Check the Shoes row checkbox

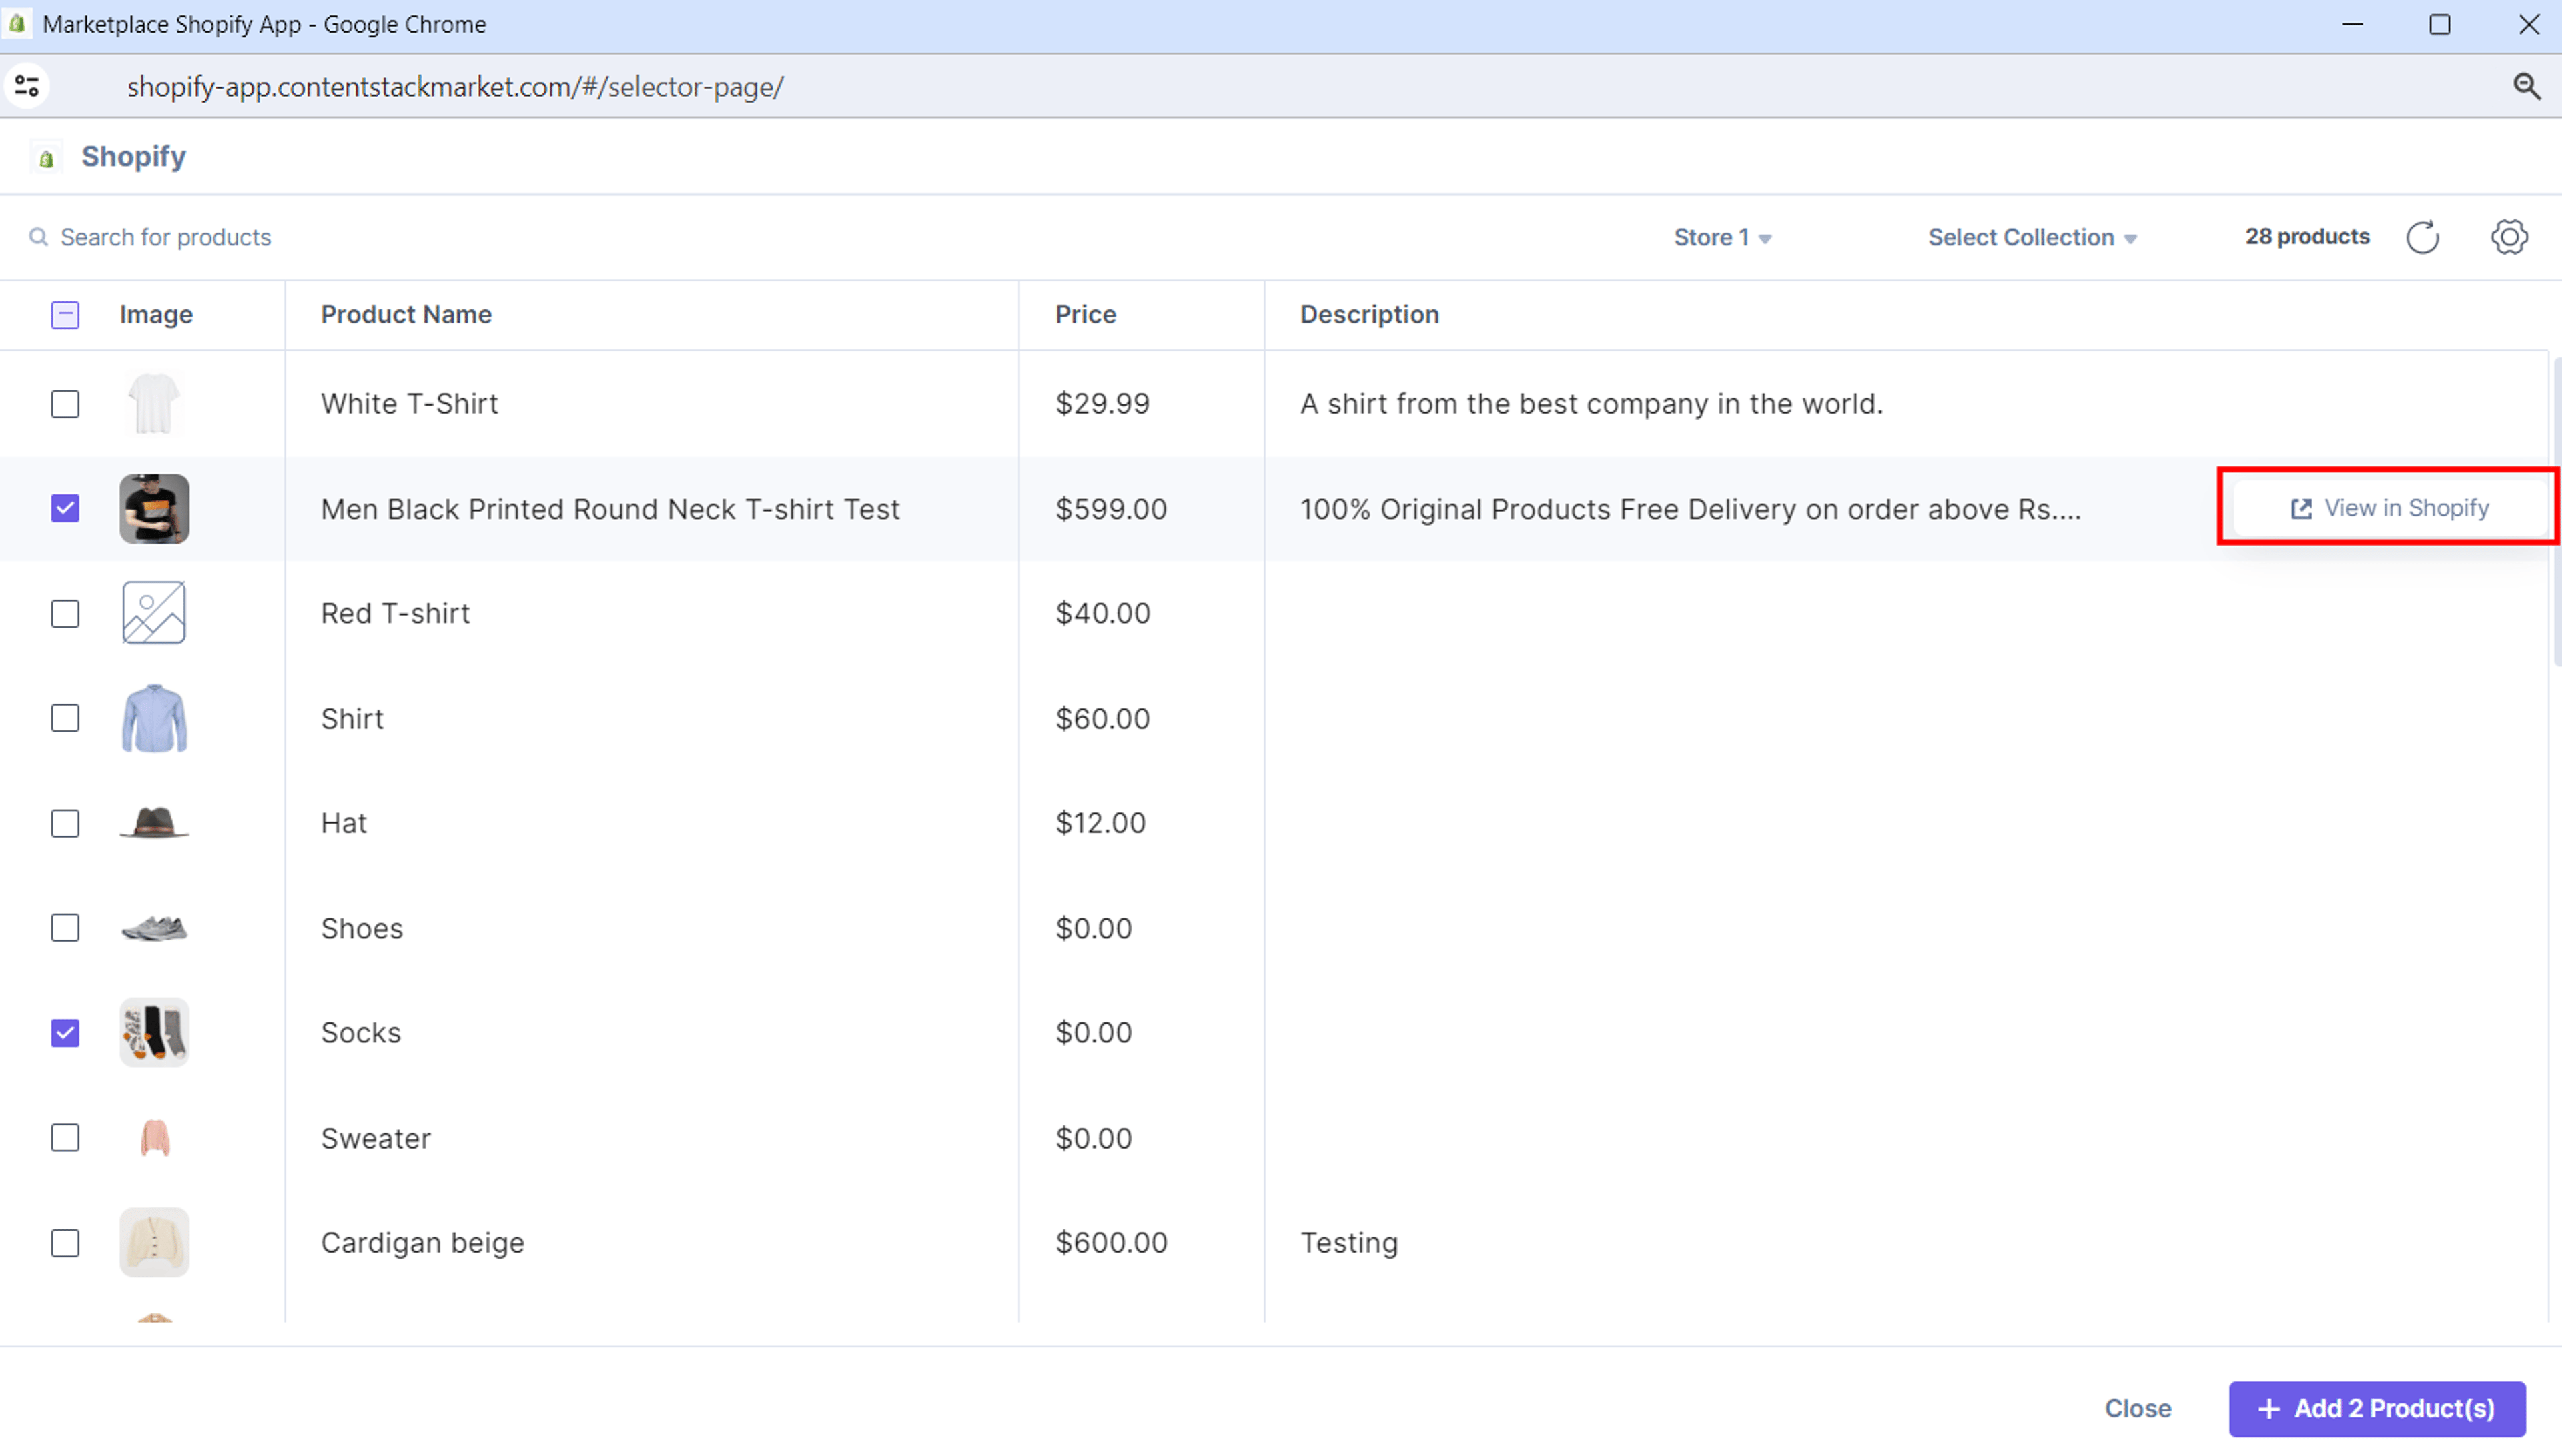click(x=65, y=928)
